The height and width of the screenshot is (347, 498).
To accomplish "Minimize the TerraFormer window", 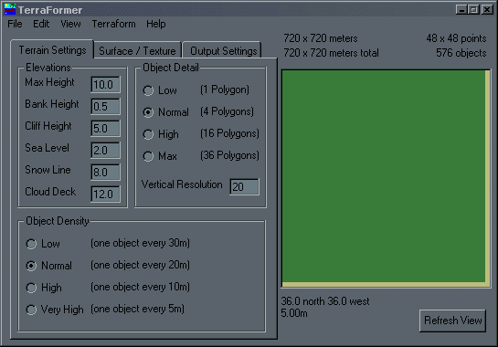I will click(x=461, y=10).
